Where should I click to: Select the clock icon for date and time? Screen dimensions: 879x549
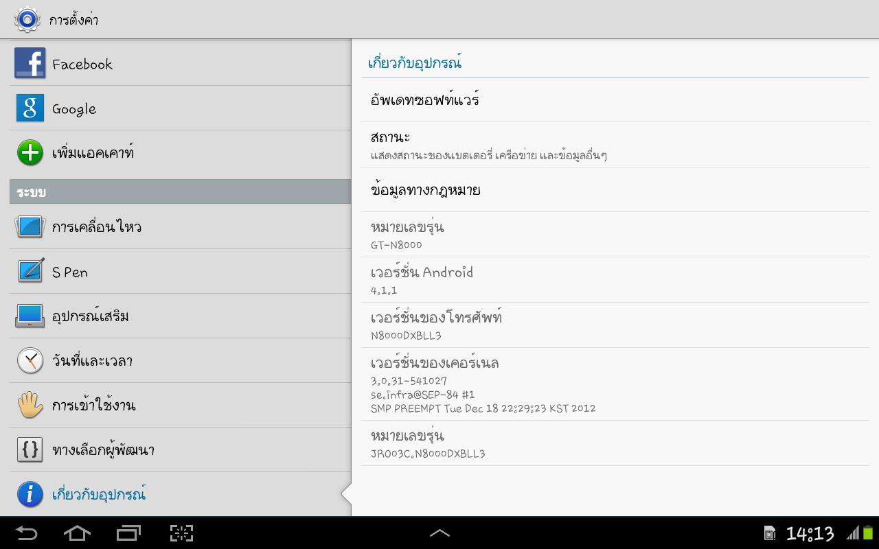[x=30, y=360]
